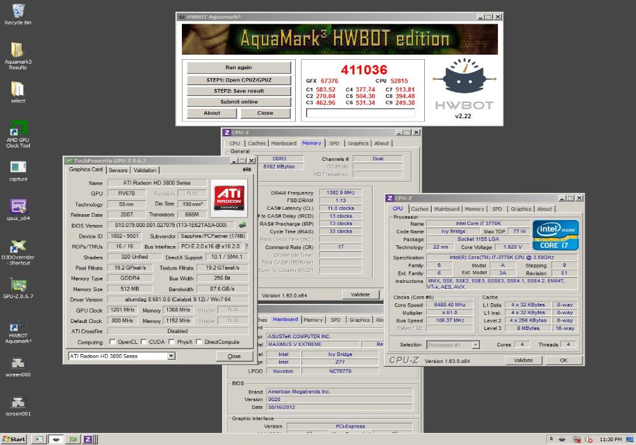Click the BIOS save chip icon in GPU-Z

(x=242, y=225)
